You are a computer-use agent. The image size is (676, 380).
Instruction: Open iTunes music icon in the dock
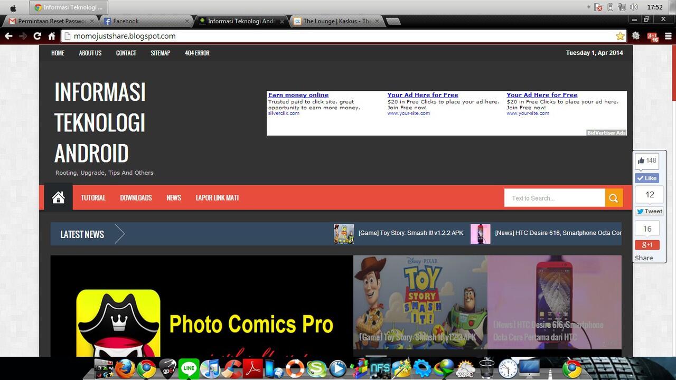tap(210, 368)
